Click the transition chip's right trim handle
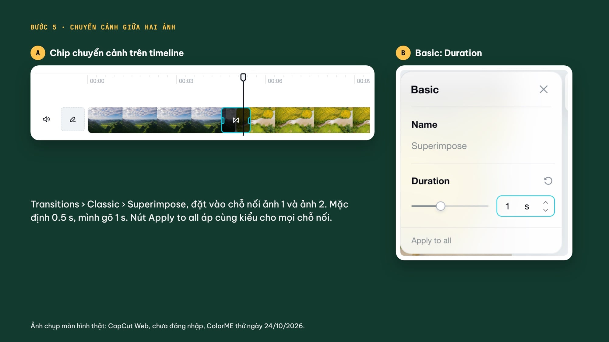 coord(249,120)
